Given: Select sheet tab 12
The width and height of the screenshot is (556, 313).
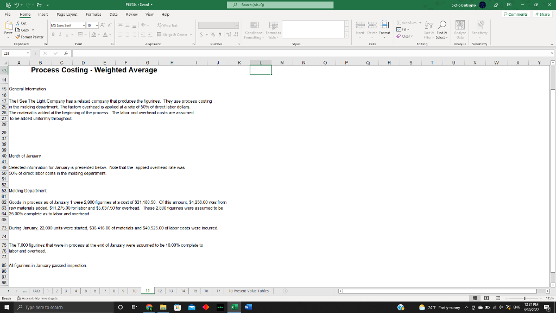Looking at the screenshot, I should pos(160,291).
